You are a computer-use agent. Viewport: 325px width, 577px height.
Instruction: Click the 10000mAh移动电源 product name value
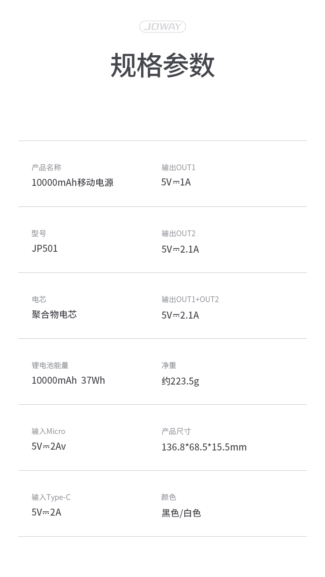click(72, 183)
